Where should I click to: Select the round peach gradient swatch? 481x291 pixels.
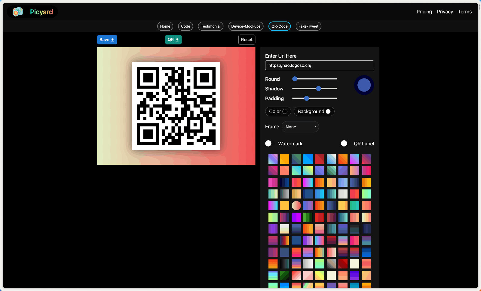[296, 205]
